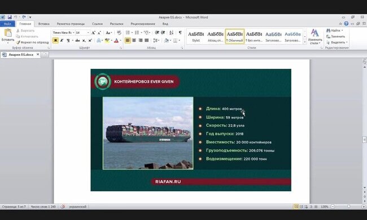The width and height of the screenshot is (367, 220).
Task: Click the font color red A swatch
Action: click(116, 41)
